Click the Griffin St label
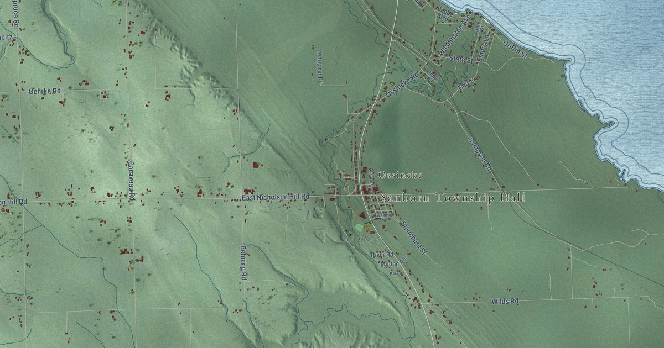The image size is (664, 348). tap(515, 49)
